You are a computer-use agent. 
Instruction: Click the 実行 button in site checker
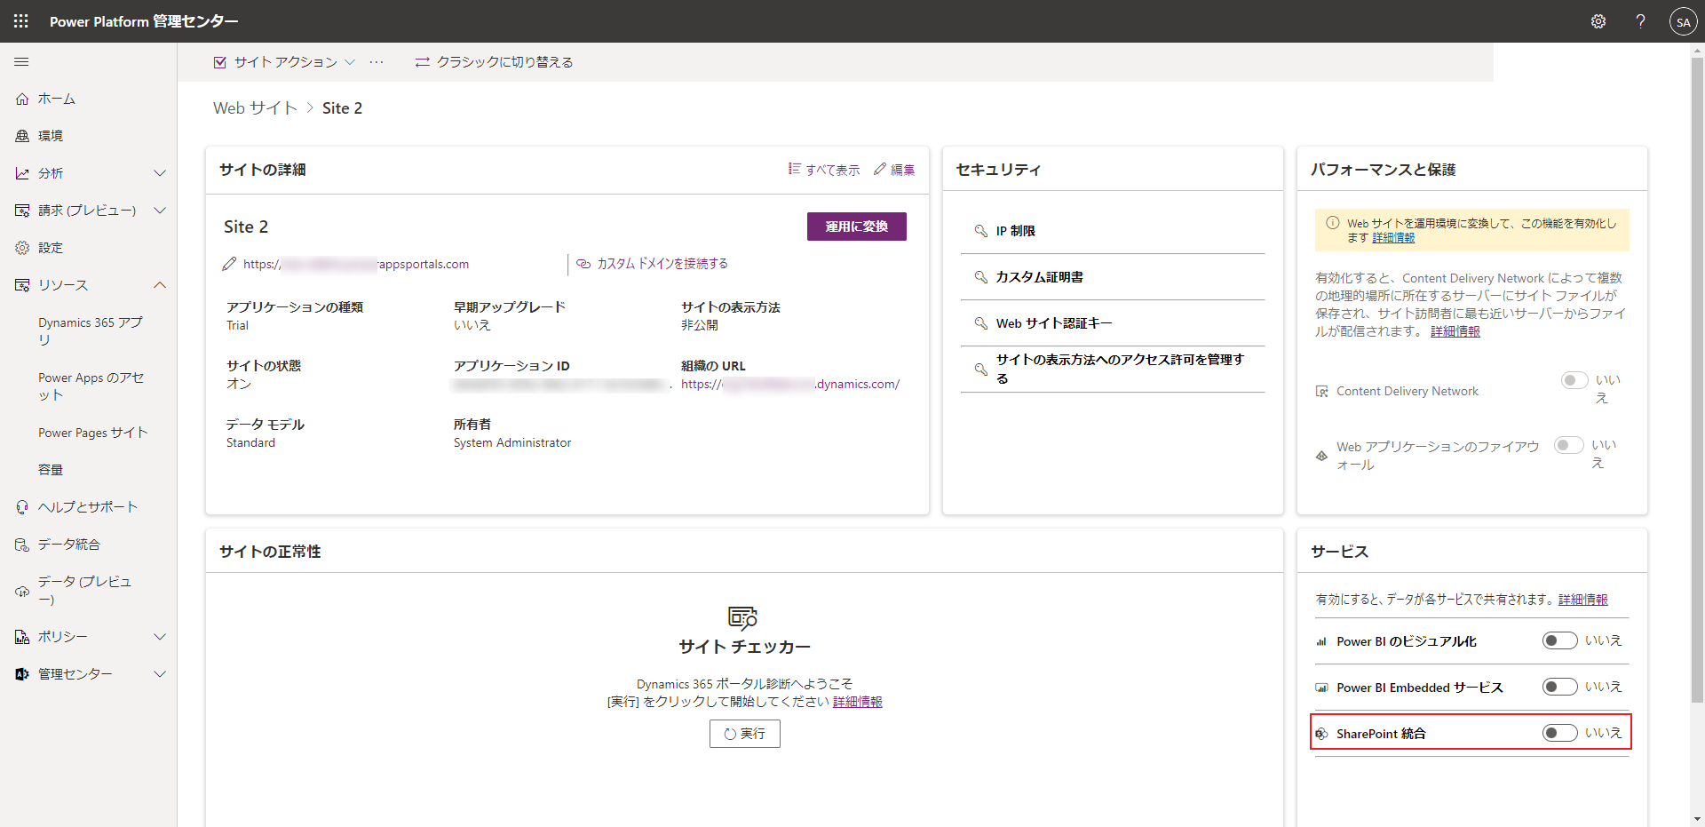744,734
